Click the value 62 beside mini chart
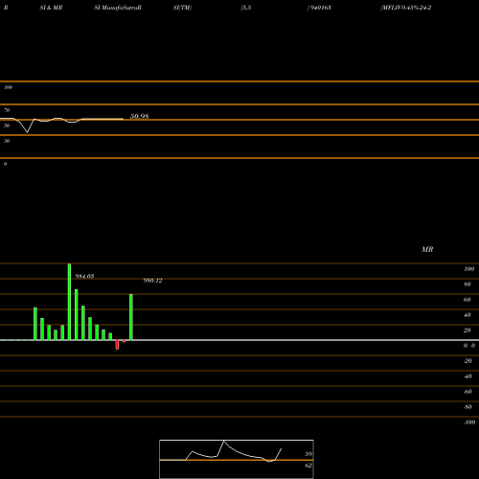Viewport: 479px width, 479px height. pos(308,466)
